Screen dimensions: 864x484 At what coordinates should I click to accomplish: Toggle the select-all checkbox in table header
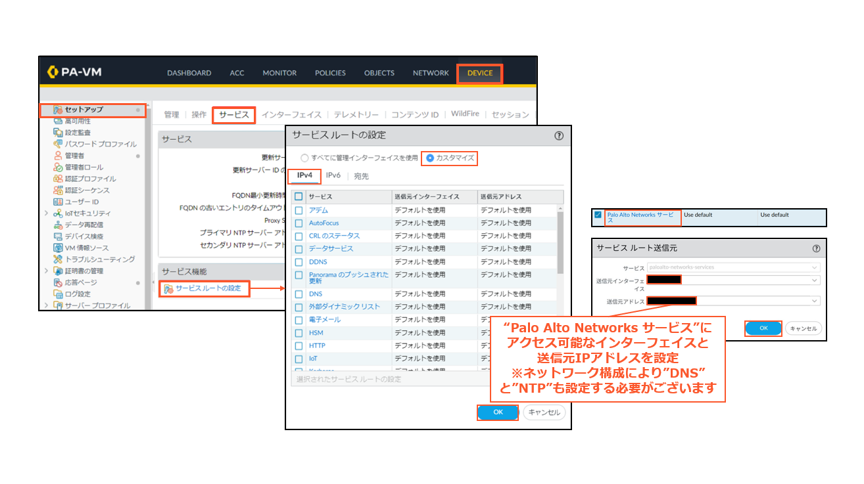(x=299, y=196)
